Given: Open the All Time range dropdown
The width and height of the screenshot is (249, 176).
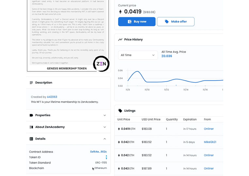Looking at the screenshot, I should (x=138, y=55).
